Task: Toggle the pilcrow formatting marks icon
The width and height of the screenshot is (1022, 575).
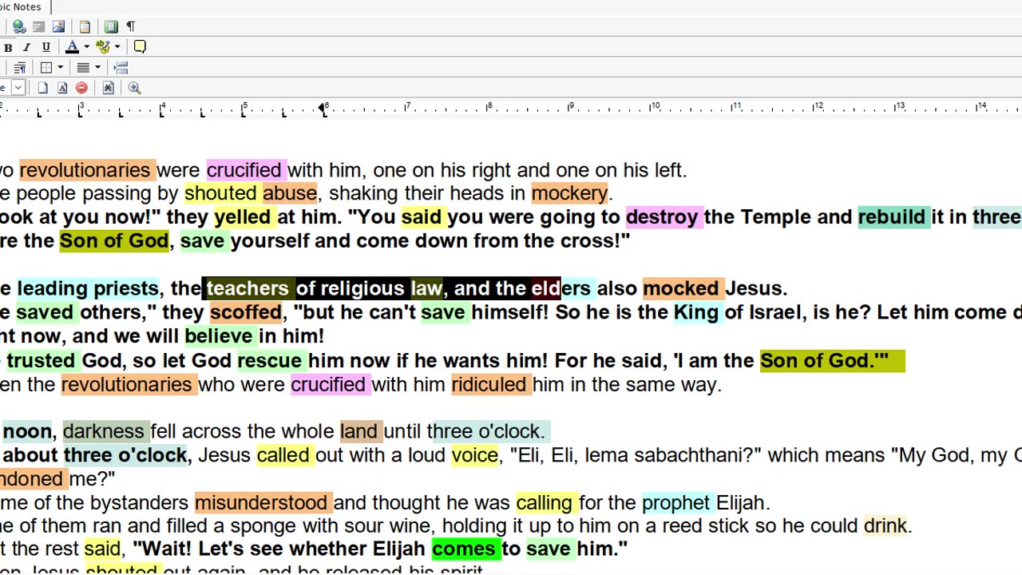Action: pos(131,26)
